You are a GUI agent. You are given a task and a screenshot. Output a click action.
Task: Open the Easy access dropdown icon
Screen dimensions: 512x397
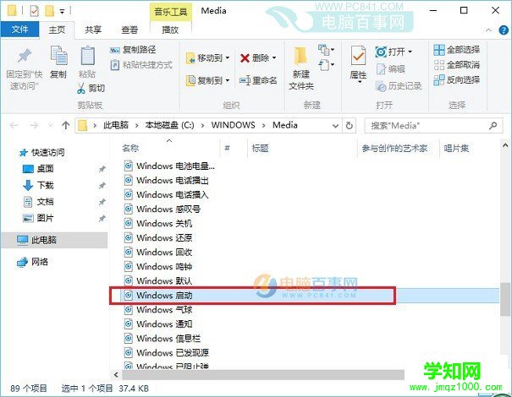pos(326,65)
